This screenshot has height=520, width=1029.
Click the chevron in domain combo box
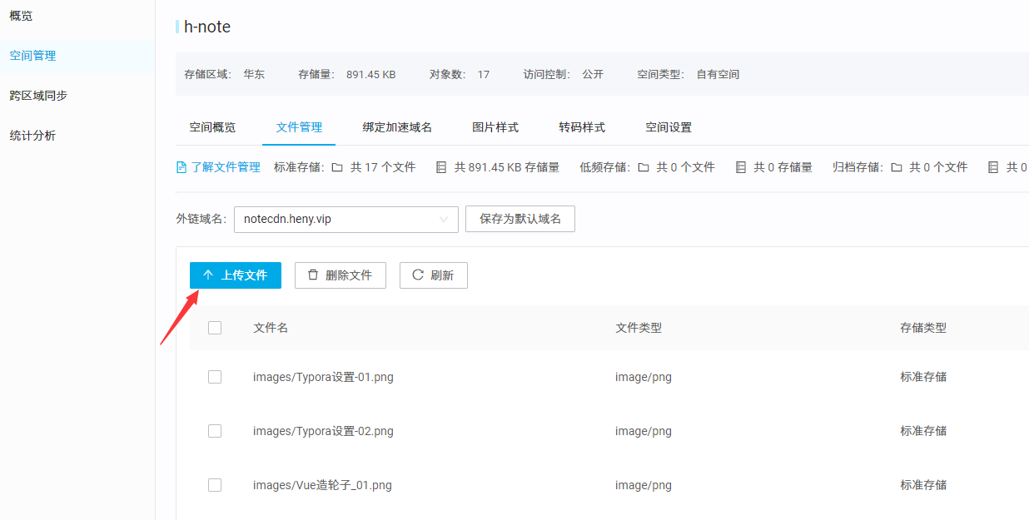444,220
